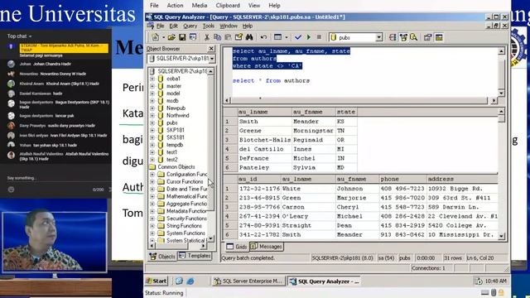
Task: Close Object Browser pane with its X
Action: click(211, 49)
